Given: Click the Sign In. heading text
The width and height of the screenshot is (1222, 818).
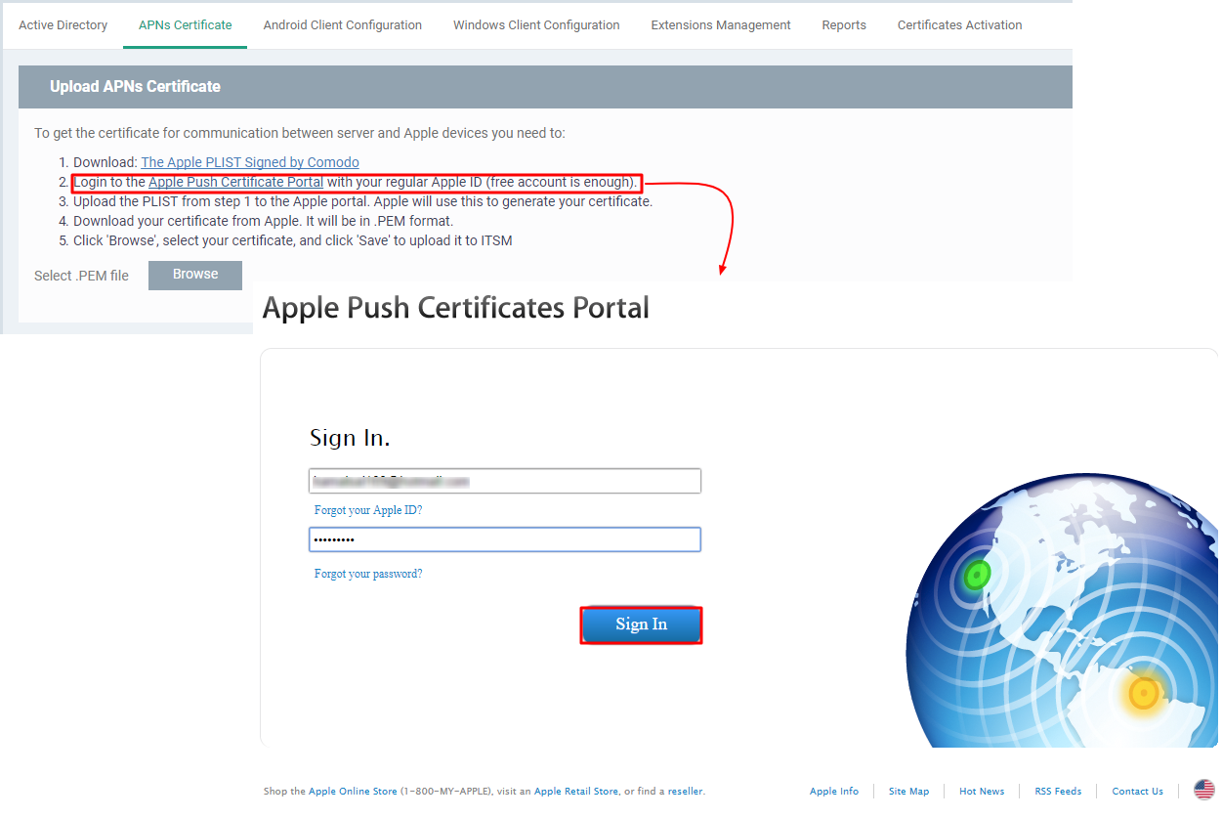Looking at the screenshot, I should point(350,437).
